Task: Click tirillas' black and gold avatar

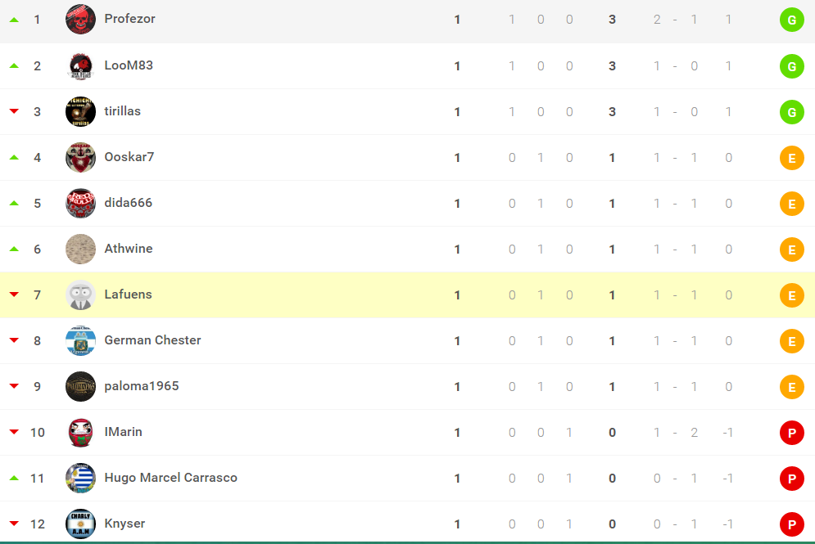Action: tap(80, 111)
